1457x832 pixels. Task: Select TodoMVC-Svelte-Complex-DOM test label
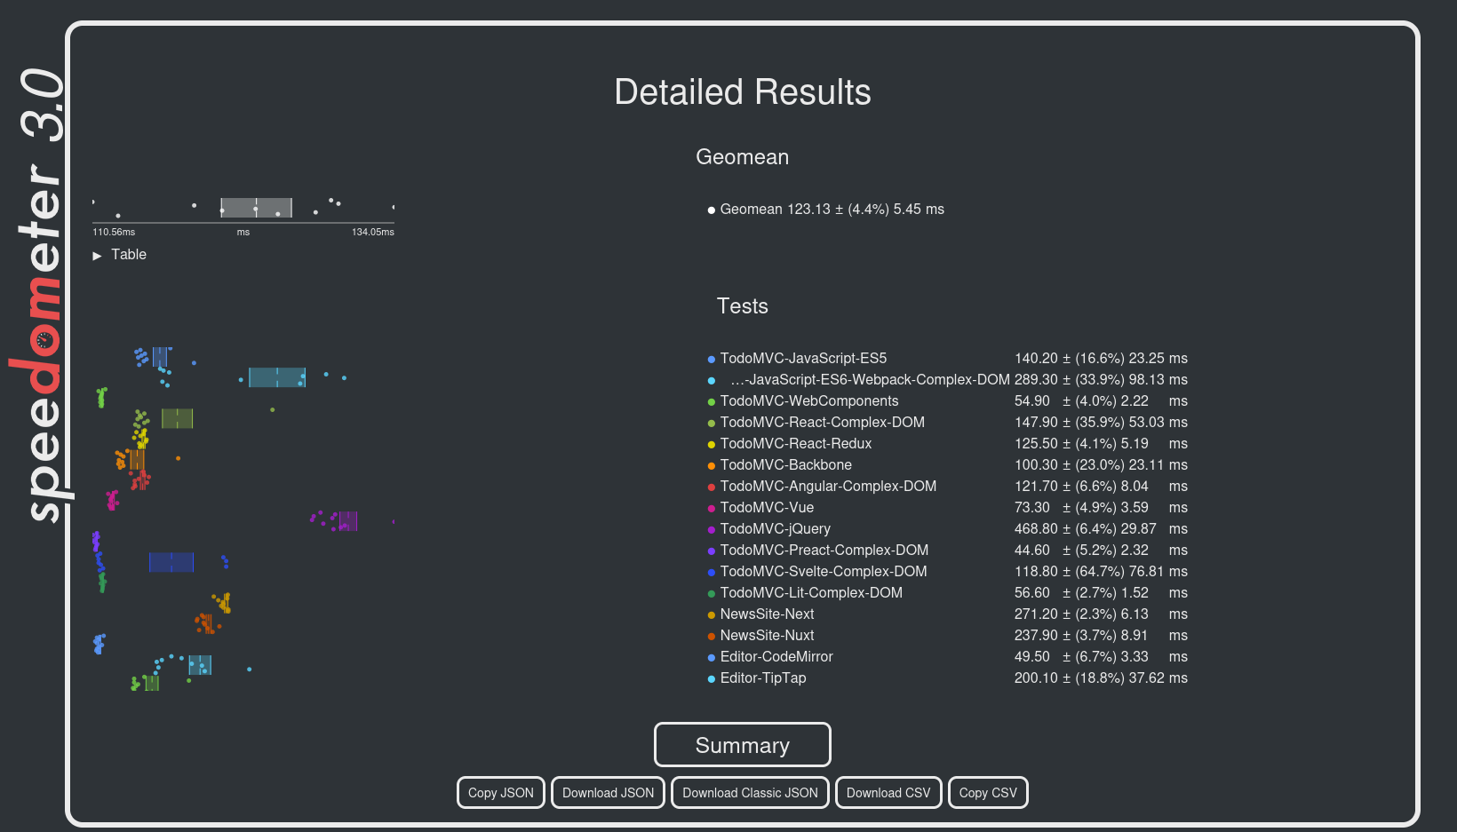coord(823,571)
